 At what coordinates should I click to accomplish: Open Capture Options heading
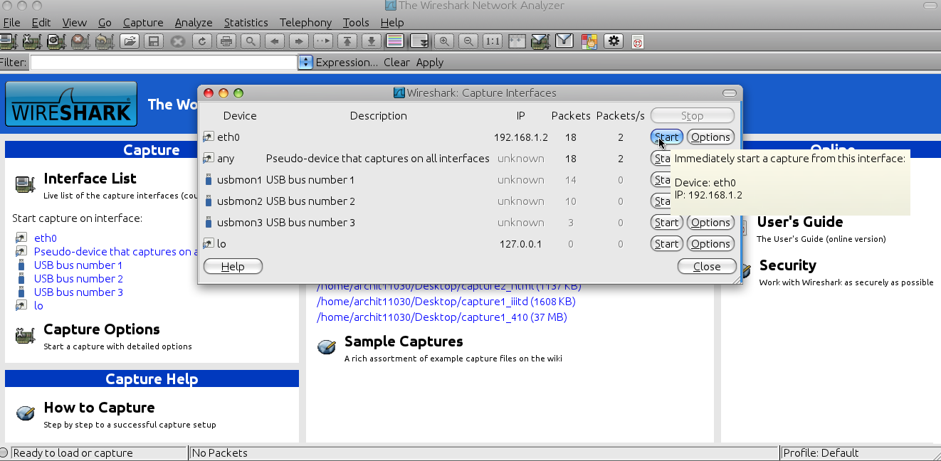click(101, 329)
